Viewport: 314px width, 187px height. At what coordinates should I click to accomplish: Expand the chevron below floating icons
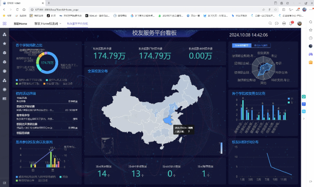(304, 119)
